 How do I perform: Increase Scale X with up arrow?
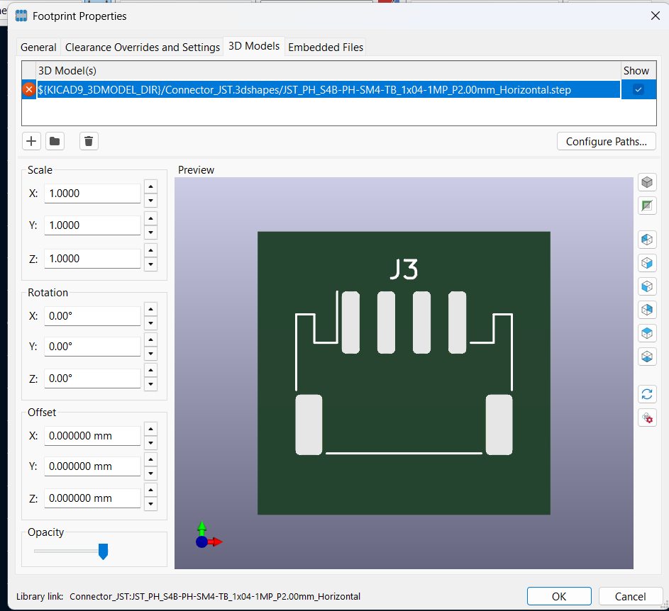click(x=150, y=187)
